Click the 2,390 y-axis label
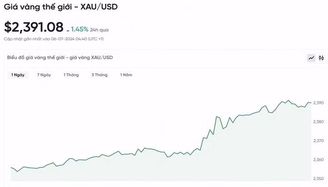Image resolution: width=328 pixels, height=187 pixels. click(x=318, y=102)
